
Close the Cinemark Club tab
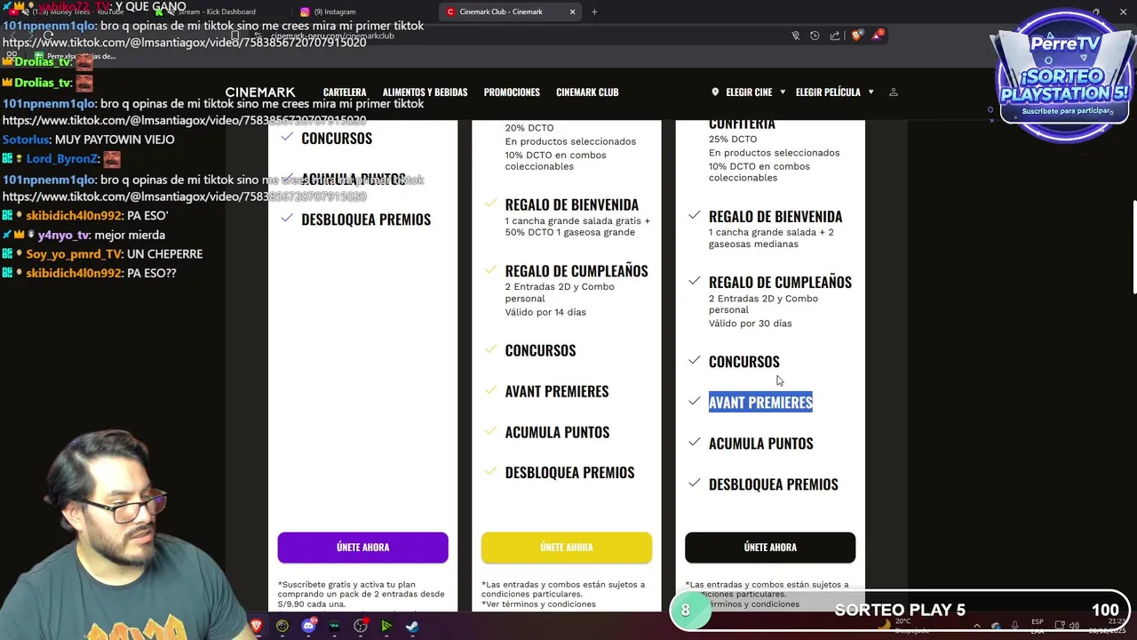point(572,12)
